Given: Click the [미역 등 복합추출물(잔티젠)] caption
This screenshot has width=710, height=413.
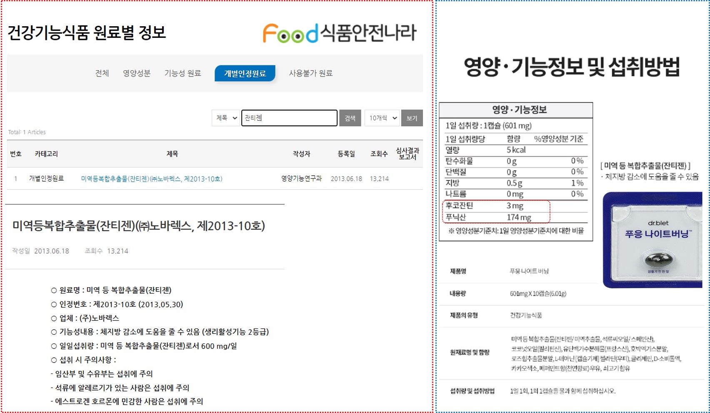Looking at the screenshot, I should tap(645, 165).
